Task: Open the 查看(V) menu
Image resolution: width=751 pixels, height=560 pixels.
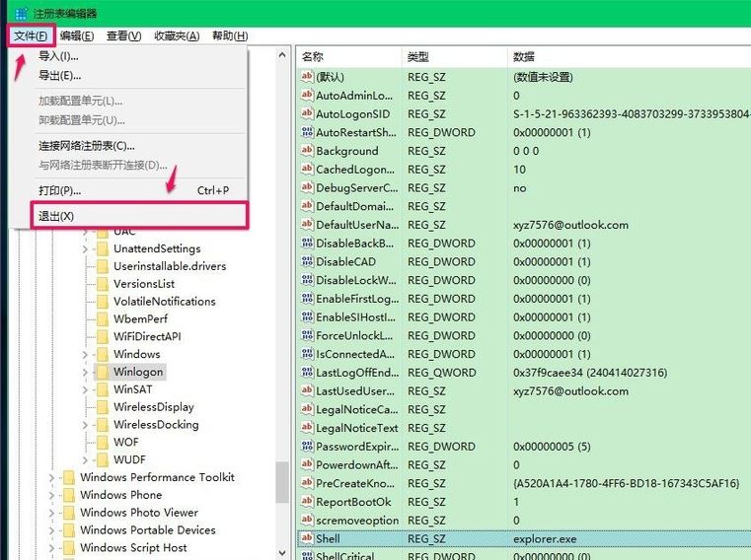Action: 123,35
